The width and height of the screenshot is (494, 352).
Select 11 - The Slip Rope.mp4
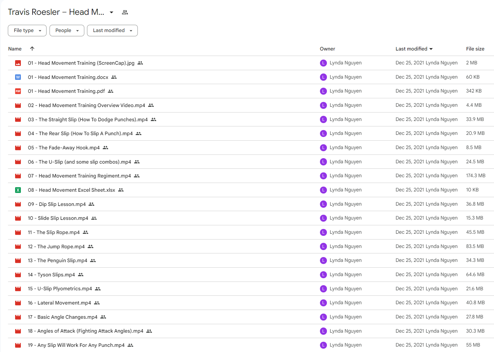pyautogui.click(x=54, y=233)
